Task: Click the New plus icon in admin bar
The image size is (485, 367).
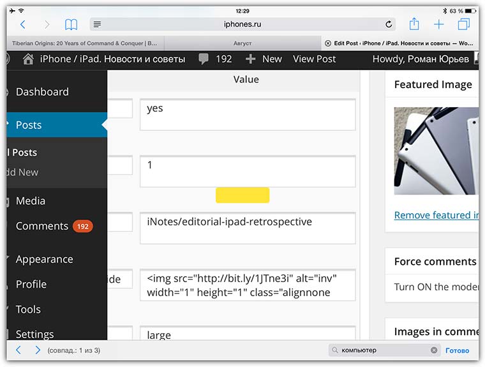Action: pos(250,59)
